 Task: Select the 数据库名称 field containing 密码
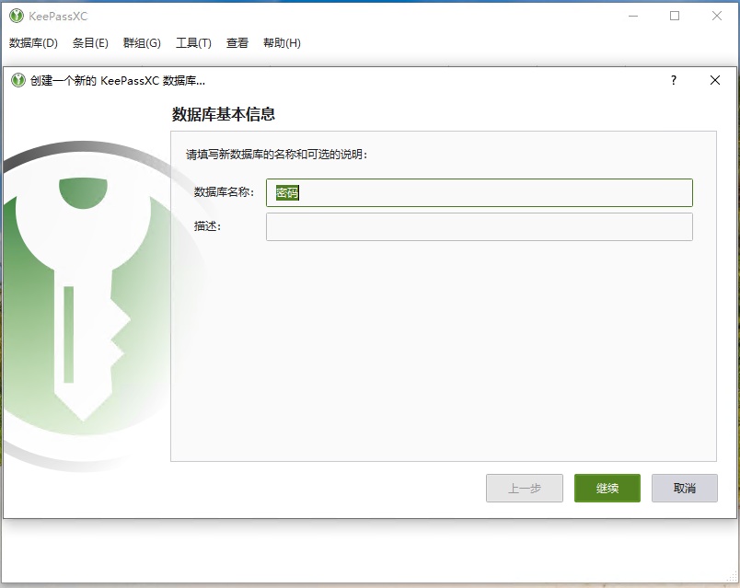[479, 192]
